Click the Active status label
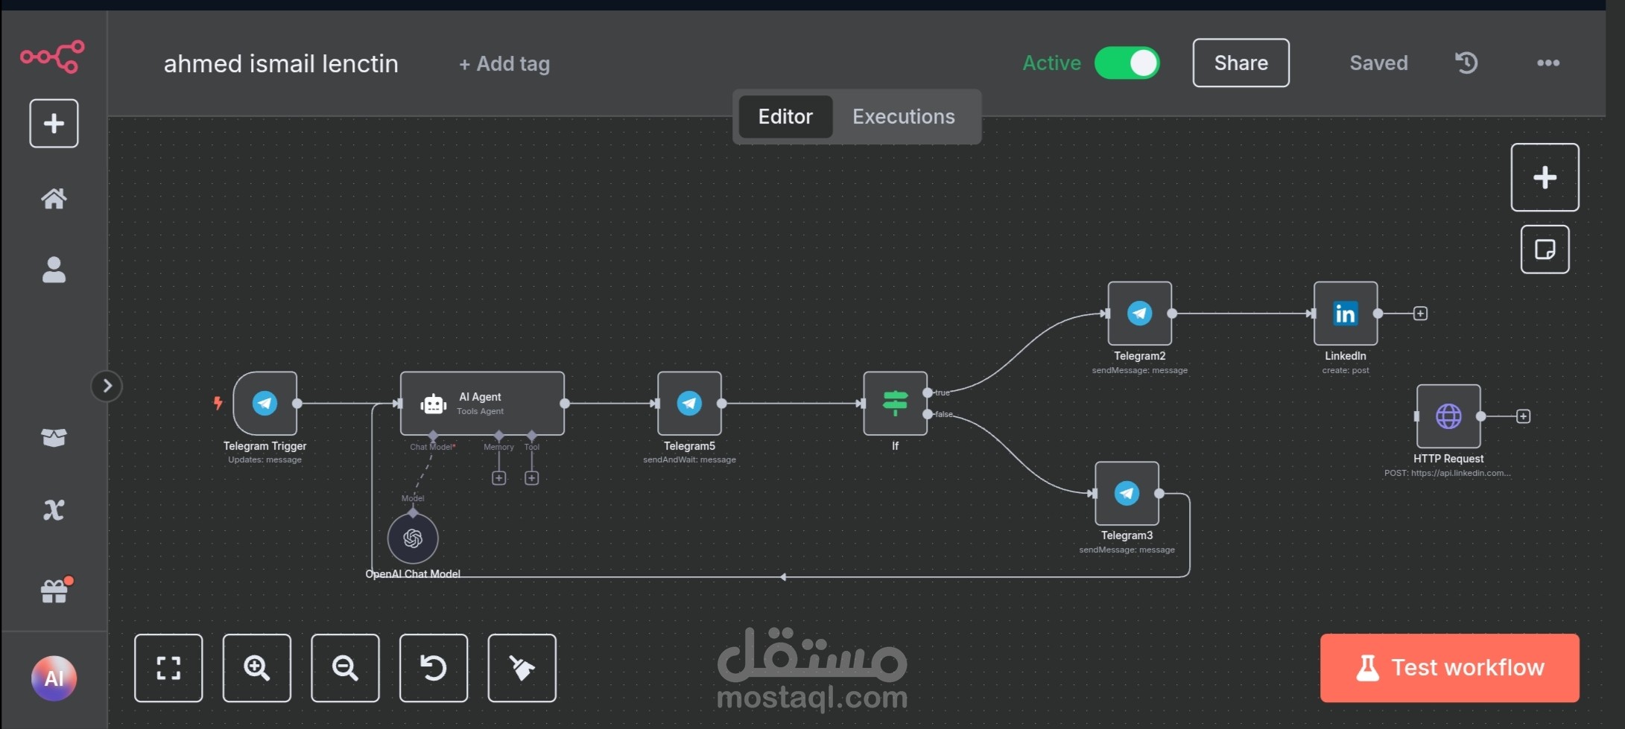Viewport: 1625px width, 729px height. [1051, 63]
